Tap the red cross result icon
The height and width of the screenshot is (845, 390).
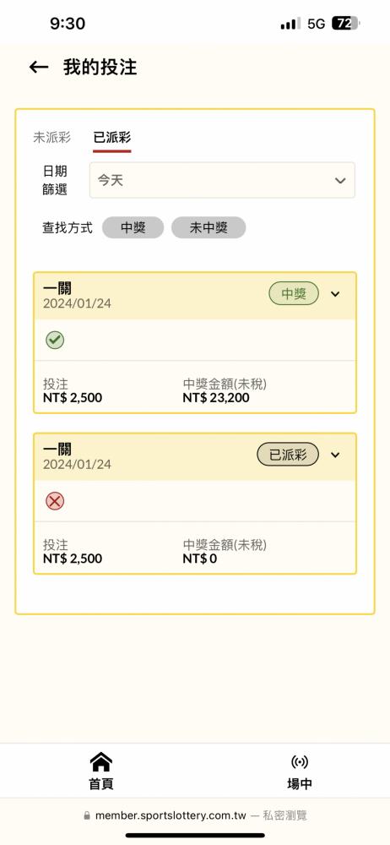55,501
